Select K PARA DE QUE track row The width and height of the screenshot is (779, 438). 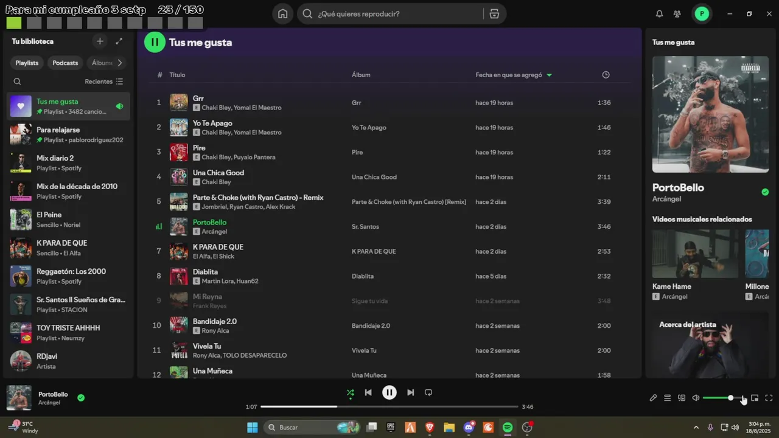pos(389,251)
